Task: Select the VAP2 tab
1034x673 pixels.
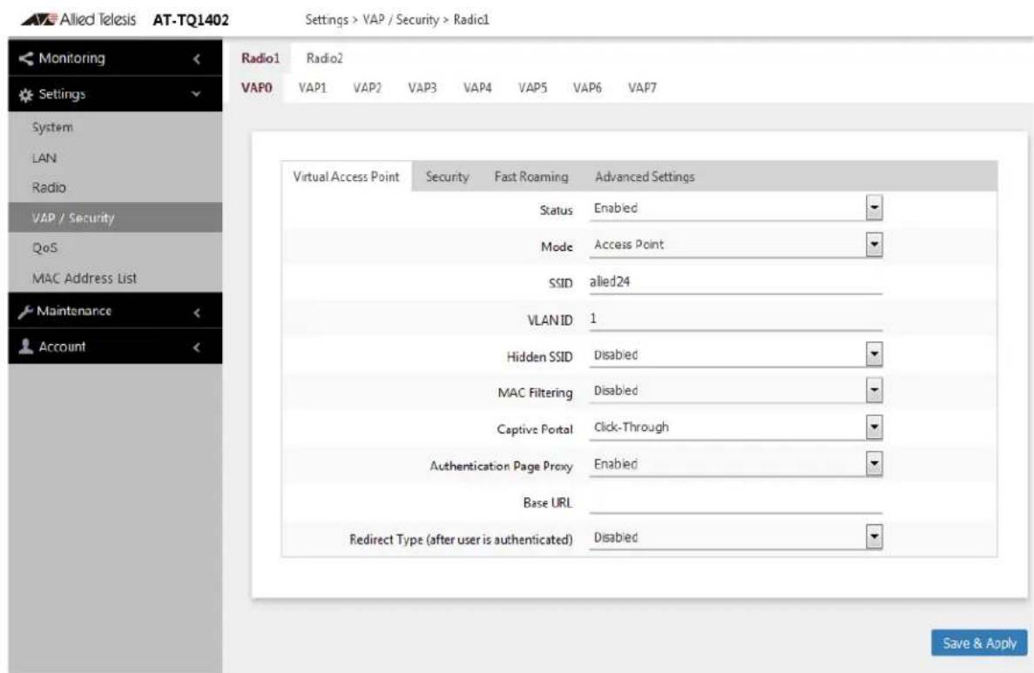Action: click(x=368, y=88)
